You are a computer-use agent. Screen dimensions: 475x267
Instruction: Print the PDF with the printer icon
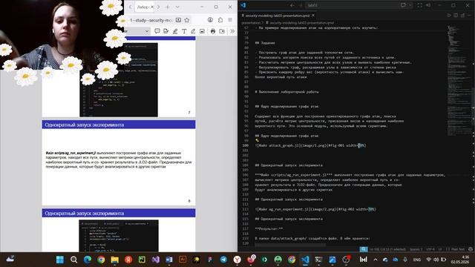[x=213, y=31]
